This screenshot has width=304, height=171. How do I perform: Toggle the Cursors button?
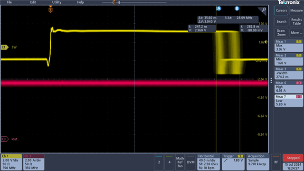(x=281, y=10)
